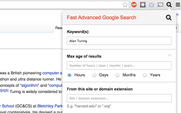
Task: Choose the Years radio option
Action: [145, 75]
